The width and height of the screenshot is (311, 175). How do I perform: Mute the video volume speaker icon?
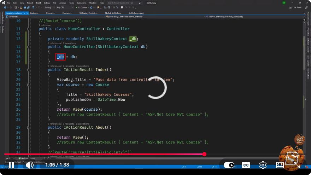[x=30, y=165]
